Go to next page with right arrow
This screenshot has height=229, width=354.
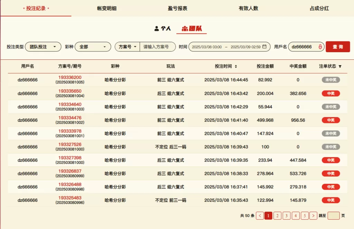313,216
